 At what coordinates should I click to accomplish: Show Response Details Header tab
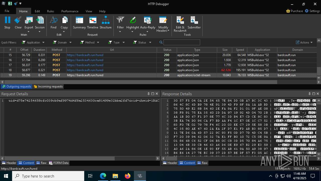(170, 163)
